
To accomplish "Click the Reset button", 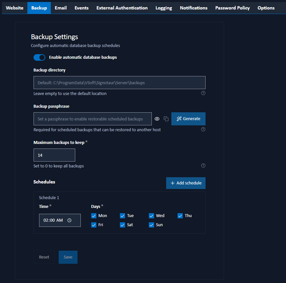I will coord(44,257).
